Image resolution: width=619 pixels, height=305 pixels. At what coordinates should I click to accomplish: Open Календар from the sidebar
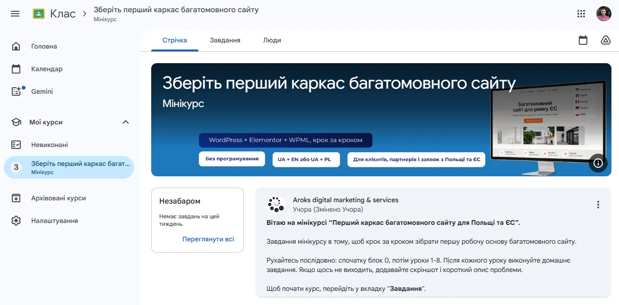click(x=69, y=69)
